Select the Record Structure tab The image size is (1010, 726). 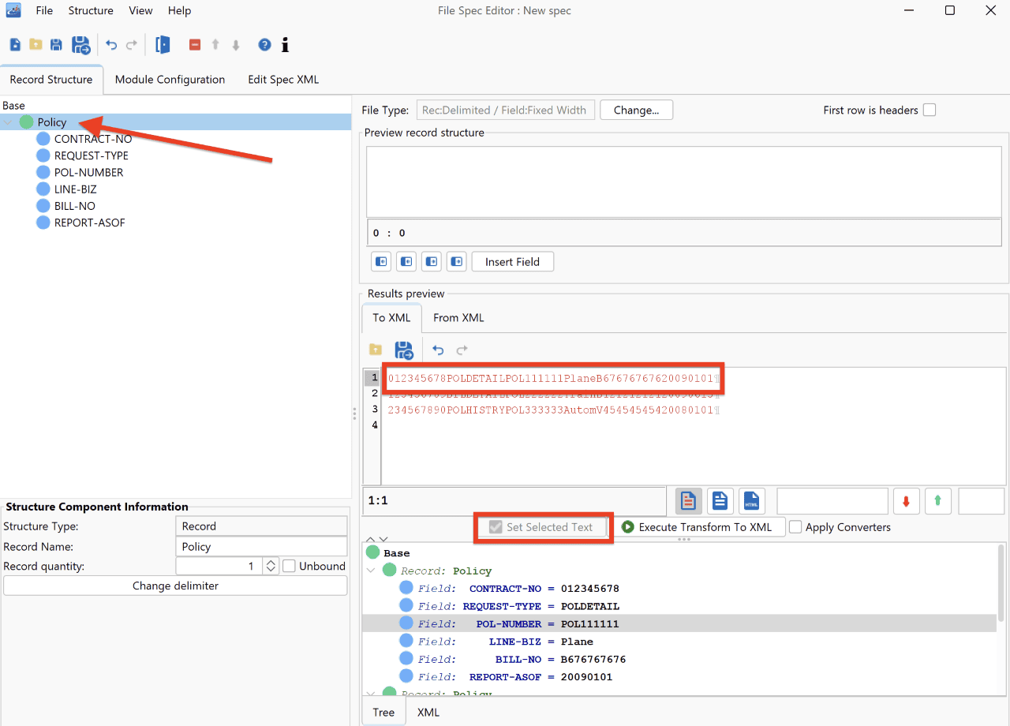point(51,80)
